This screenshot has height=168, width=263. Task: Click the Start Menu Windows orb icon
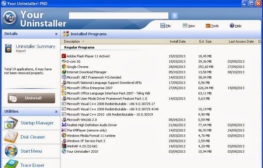coord(11,151)
